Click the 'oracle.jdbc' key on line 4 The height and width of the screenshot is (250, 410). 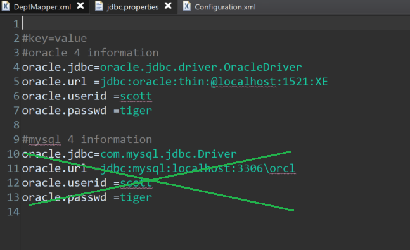pos(58,67)
